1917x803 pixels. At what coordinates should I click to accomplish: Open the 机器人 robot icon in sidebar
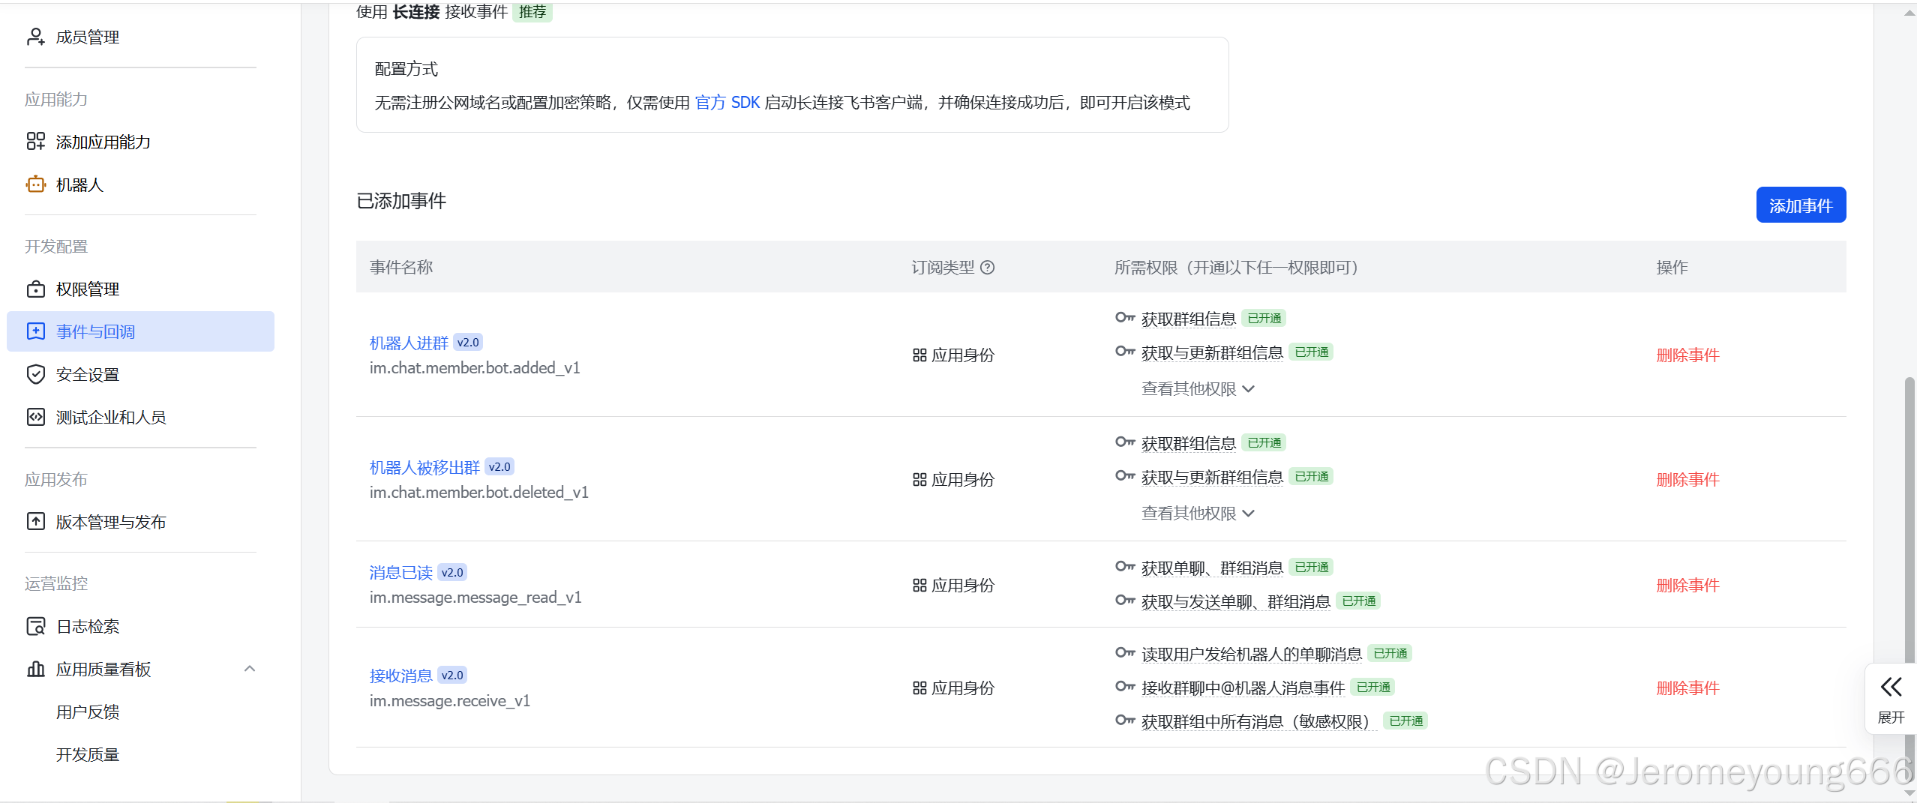35,184
